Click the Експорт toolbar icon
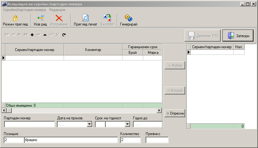Screen dimensions: 258x148 click(107, 18)
